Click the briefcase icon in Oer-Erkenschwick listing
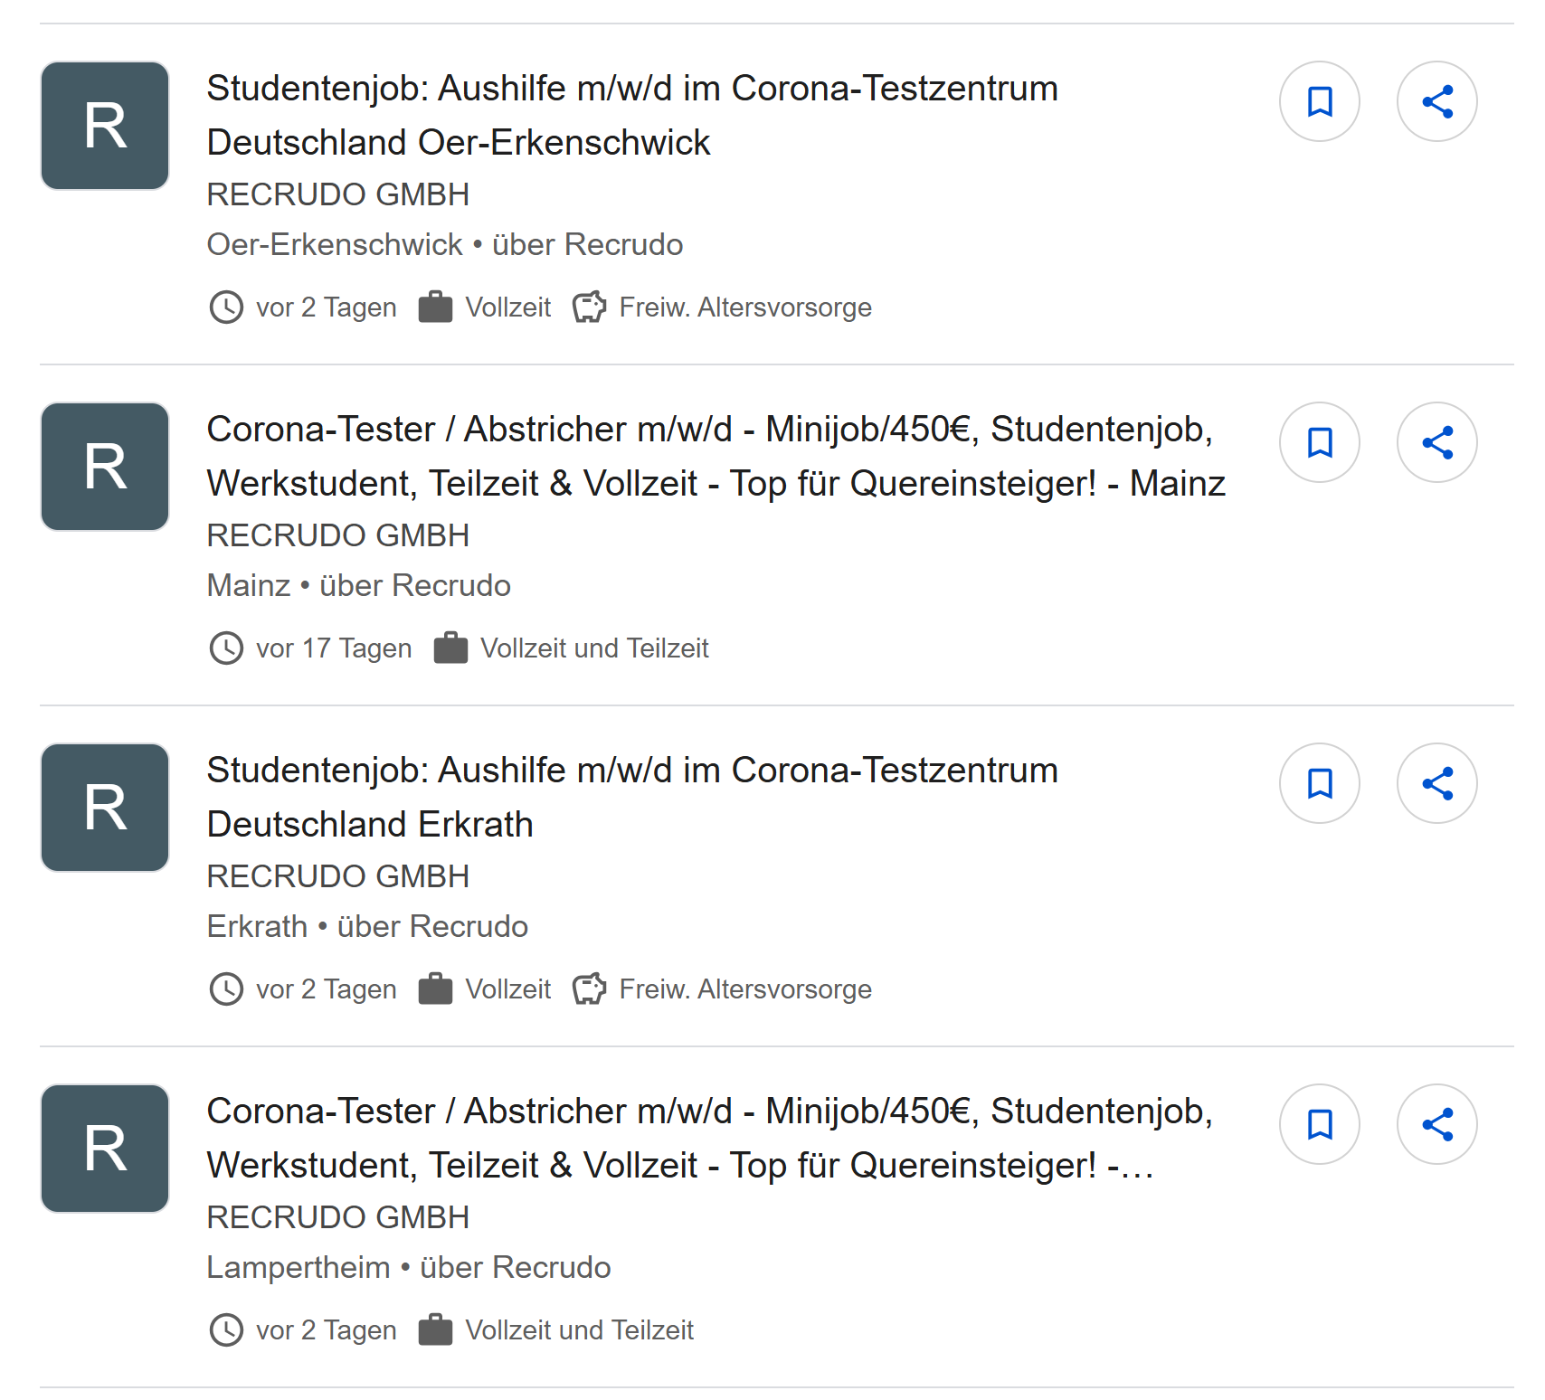Screen dimensions: 1545x1400 coord(435,307)
